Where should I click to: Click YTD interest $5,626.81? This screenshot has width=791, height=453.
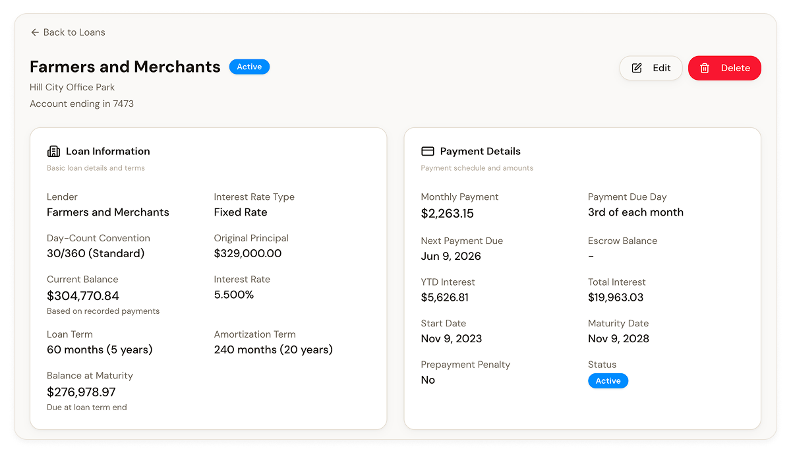[445, 297]
